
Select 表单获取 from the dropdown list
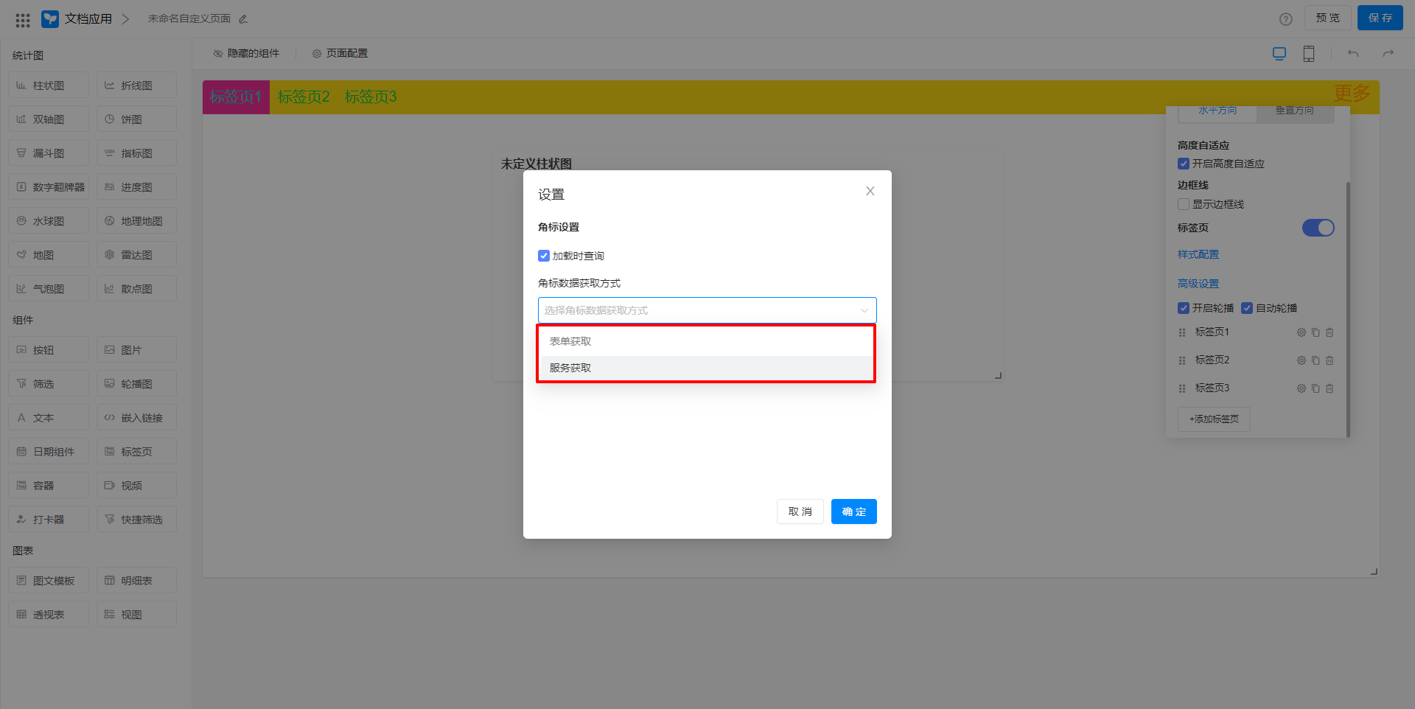coord(570,341)
